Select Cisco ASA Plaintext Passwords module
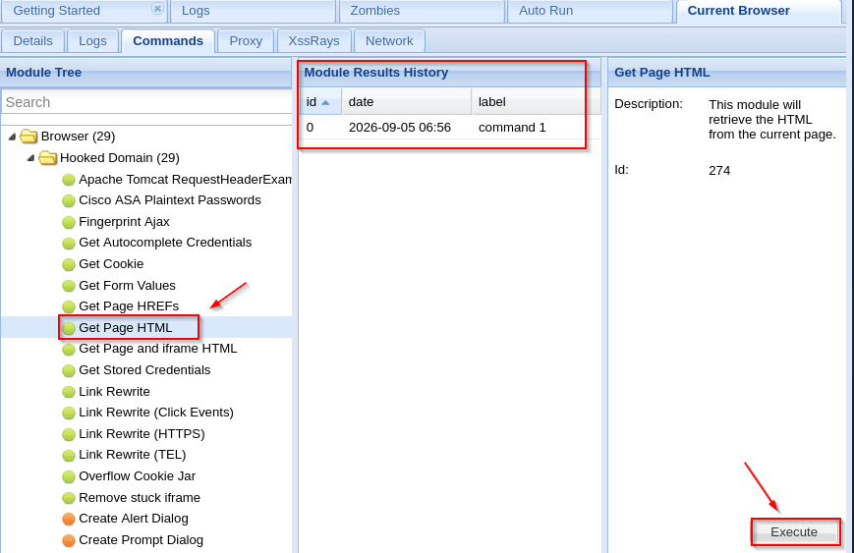 click(x=170, y=200)
